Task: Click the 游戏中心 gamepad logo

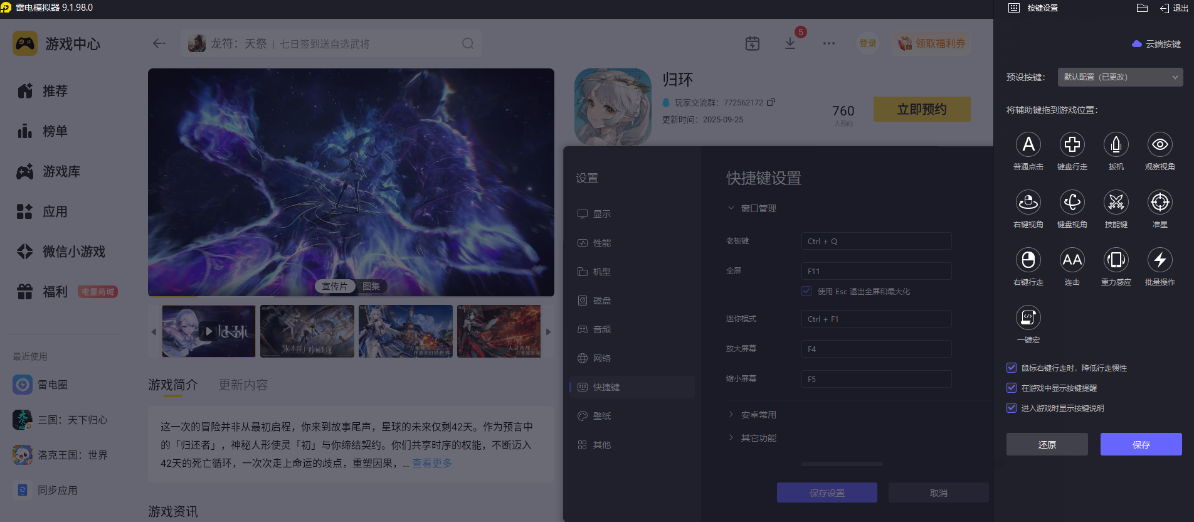Action: coord(25,43)
